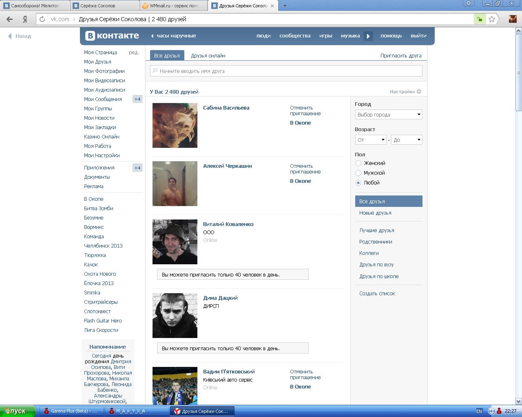This screenshot has width=522, height=417.
Task: Filter by Новые друзья
Action: click(375, 213)
